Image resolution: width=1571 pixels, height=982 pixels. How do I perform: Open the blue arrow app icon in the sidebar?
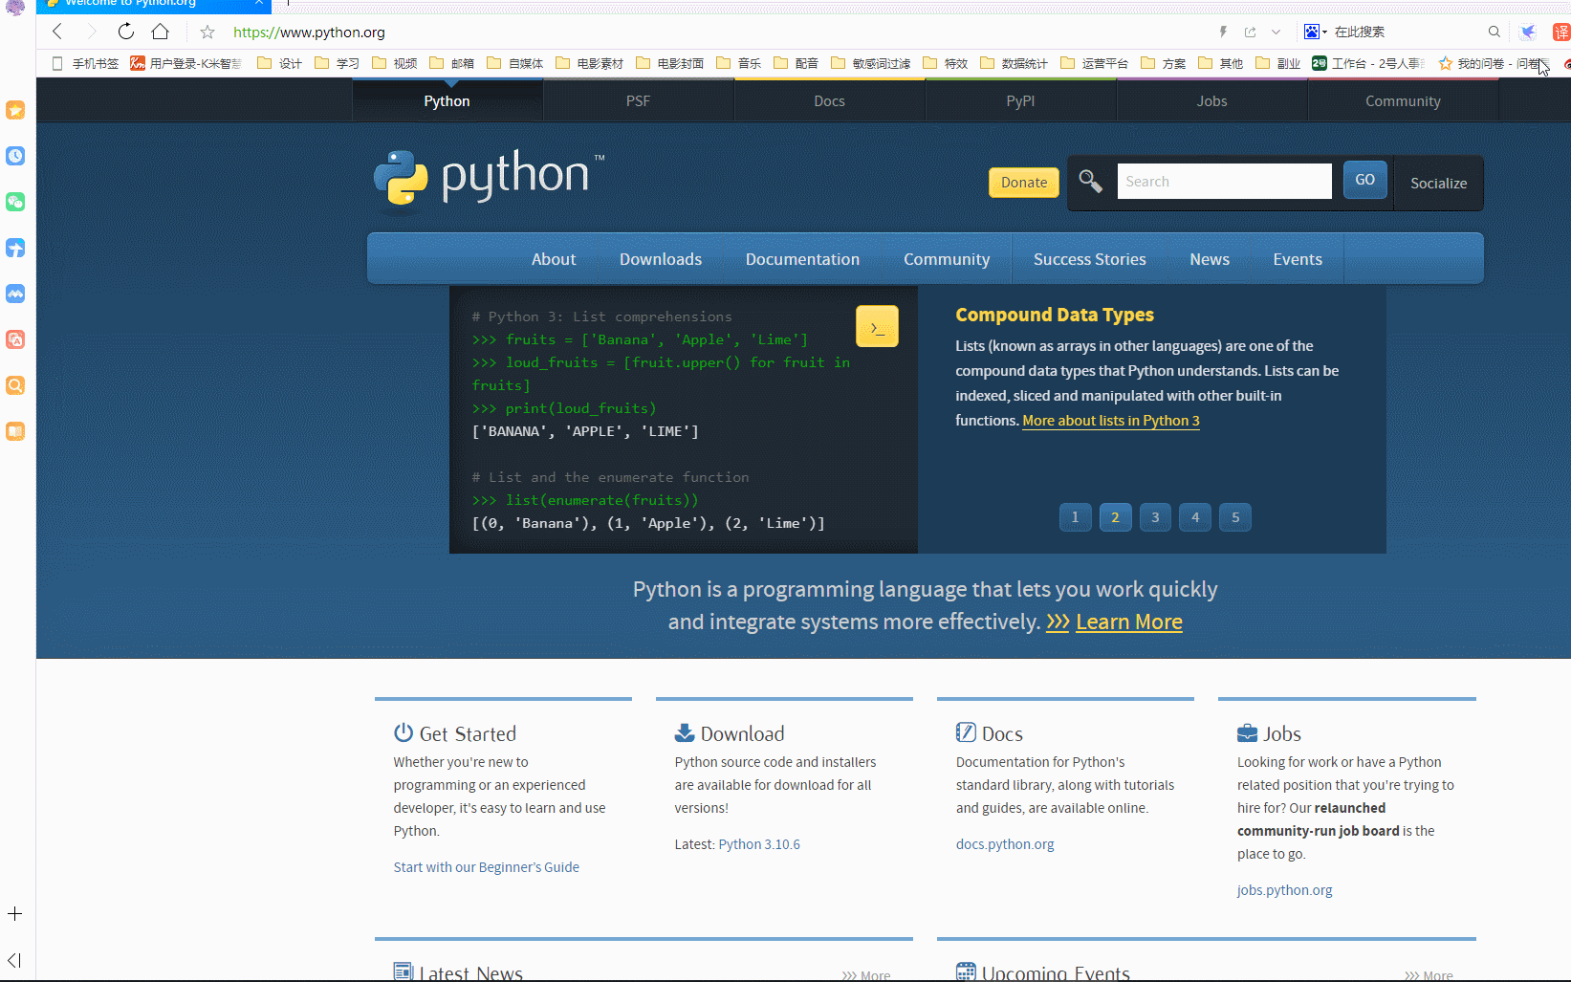pyautogui.click(x=15, y=248)
